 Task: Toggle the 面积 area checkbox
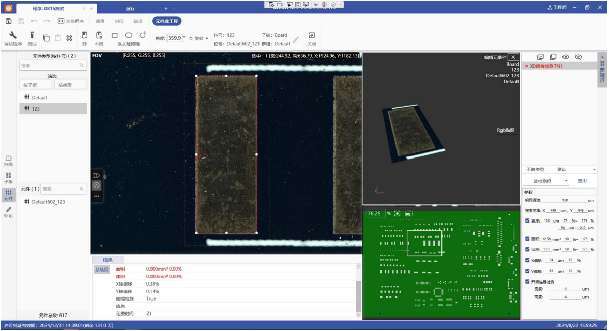click(527, 239)
